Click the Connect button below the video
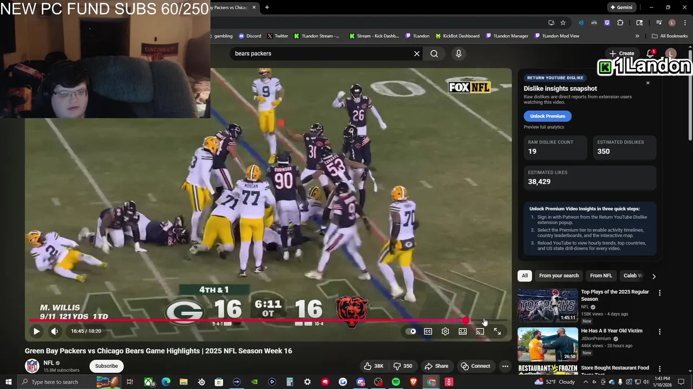 coord(475,366)
